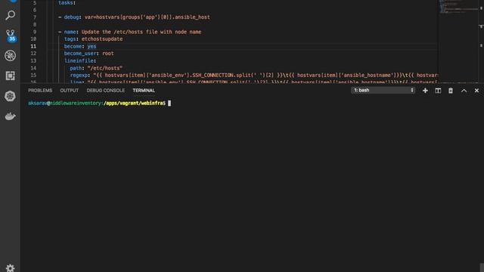Click the 'lineinfile:' line
Screen dimensions: 484x272
[x=80, y=60]
